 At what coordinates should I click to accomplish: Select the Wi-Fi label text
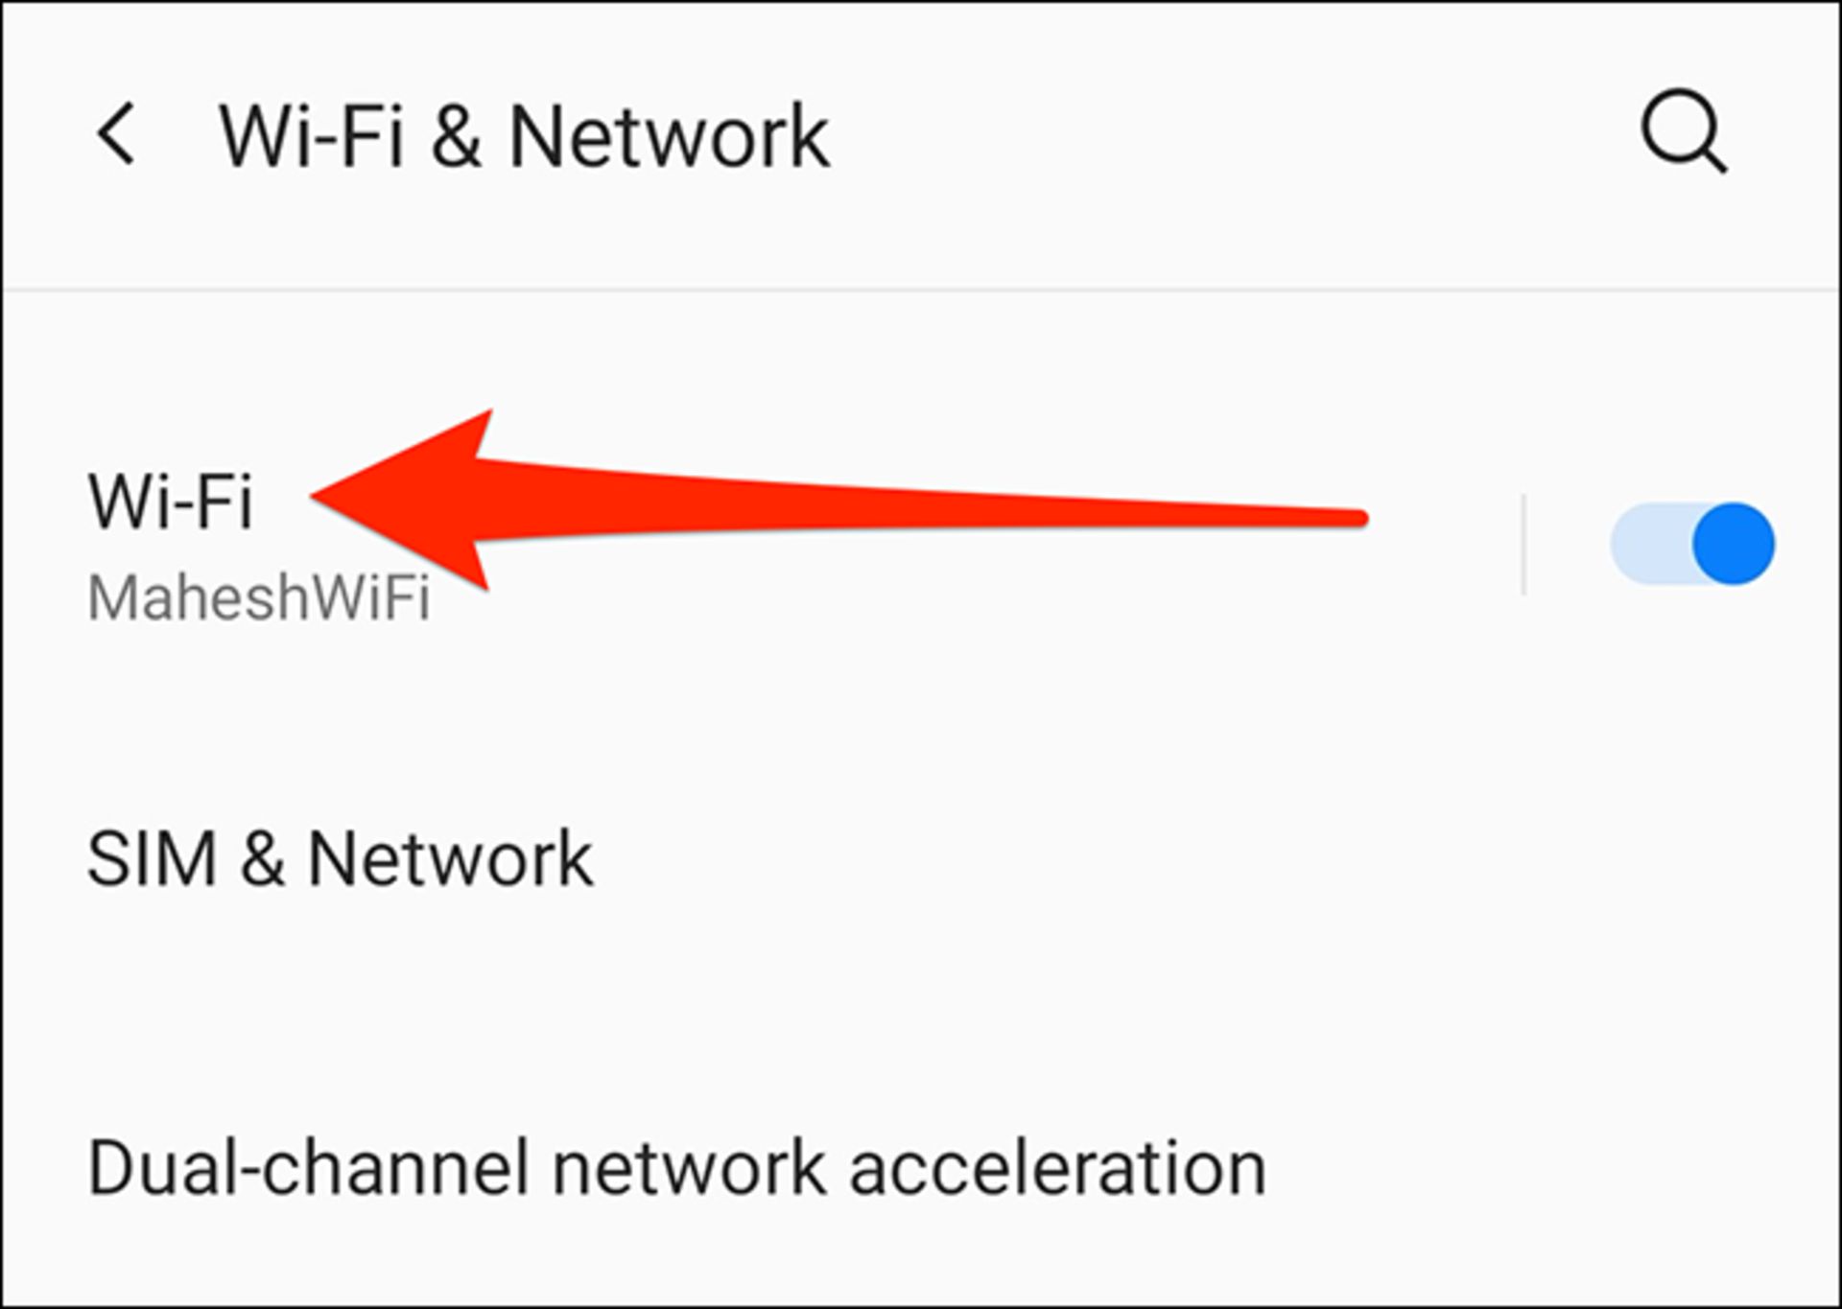[x=170, y=501]
